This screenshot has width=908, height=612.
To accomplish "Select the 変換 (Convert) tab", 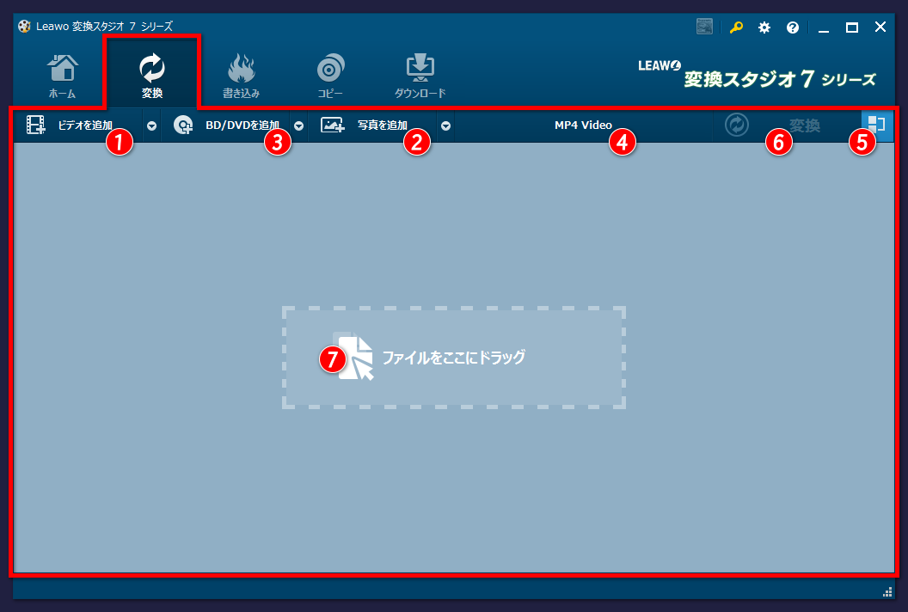I will coord(152,76).
